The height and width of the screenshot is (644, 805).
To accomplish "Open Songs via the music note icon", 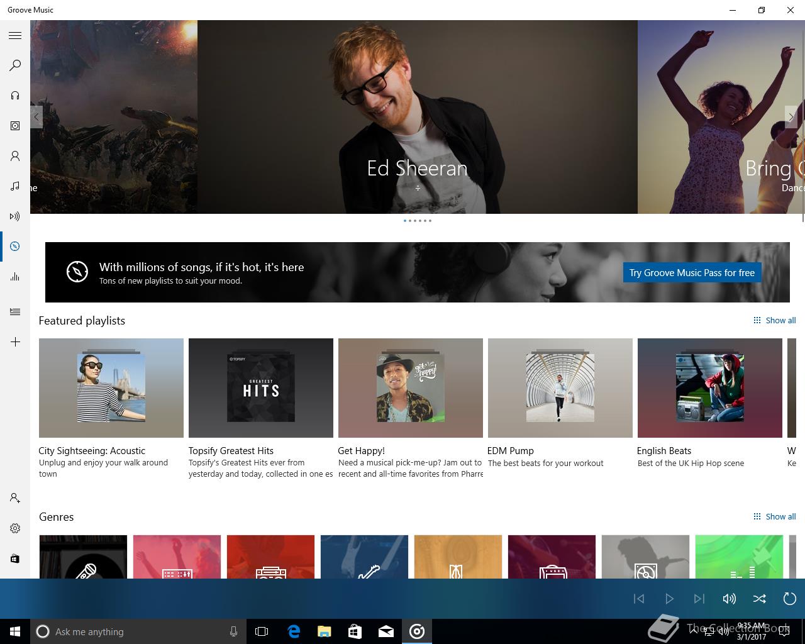I will [15, 186].
